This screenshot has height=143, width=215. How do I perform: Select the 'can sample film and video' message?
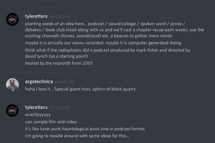51,122
